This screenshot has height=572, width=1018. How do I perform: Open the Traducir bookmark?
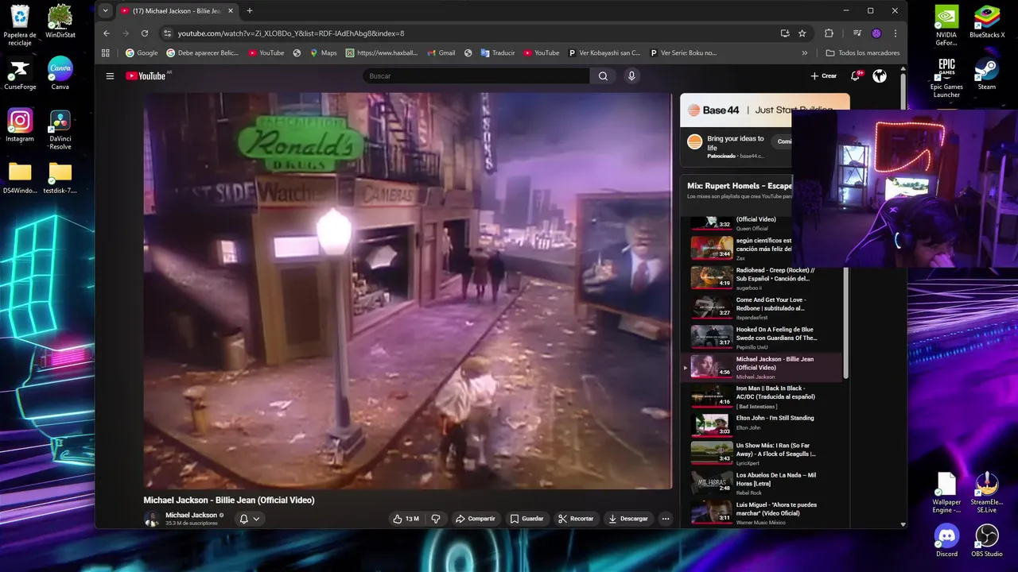(497, 53)
